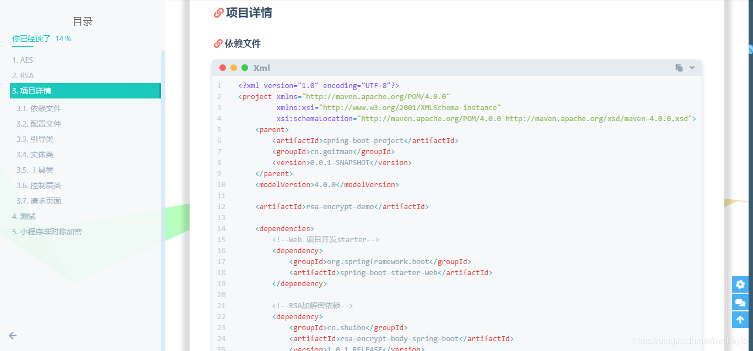Click the back arrow below the table of contents

[x=12, y=334]
